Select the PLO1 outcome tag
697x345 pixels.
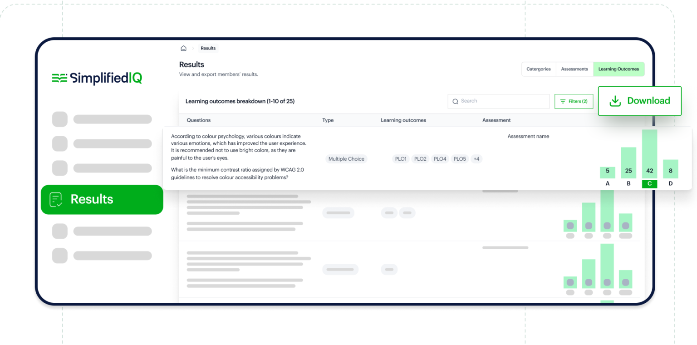coord(401,159)
